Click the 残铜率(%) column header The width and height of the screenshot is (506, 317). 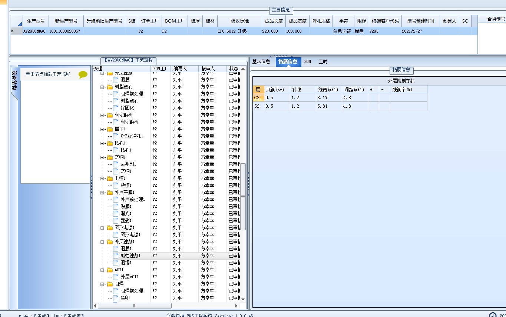point(409,90)
